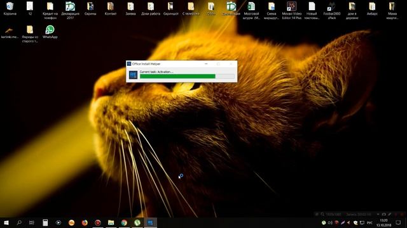Click the activation progress bar
Viewport: 407px width, 228px height.
[x=187, y=76]
